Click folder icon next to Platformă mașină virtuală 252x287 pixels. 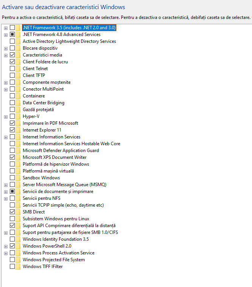18,171
